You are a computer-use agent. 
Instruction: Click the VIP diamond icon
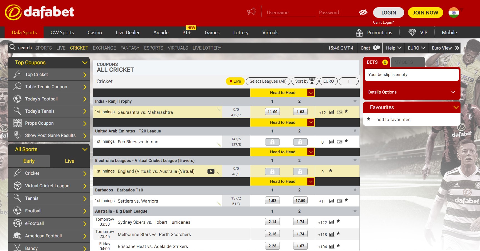[x=412, y=32]
